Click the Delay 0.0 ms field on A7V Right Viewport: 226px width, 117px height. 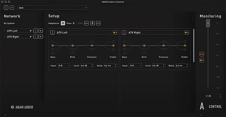pos(182,66)
